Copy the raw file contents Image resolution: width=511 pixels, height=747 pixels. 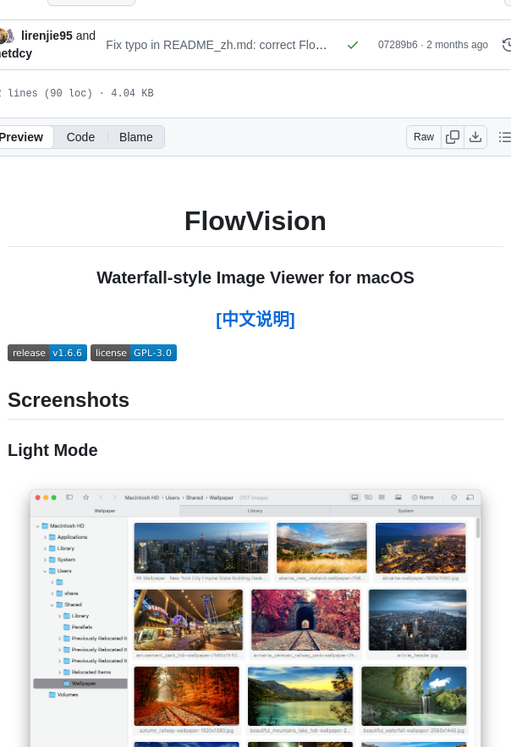[x=453, y=137]
